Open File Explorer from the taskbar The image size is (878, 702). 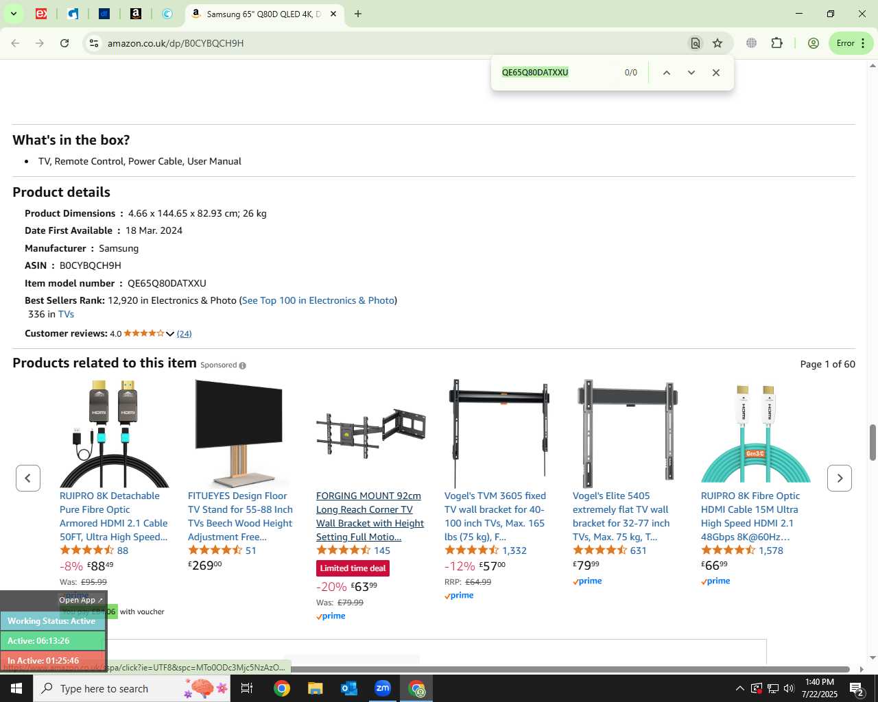coord(315,688)
